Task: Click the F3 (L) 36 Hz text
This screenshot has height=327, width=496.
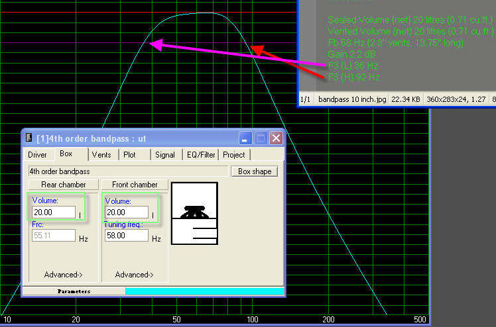Action: (x=353, y=66)
